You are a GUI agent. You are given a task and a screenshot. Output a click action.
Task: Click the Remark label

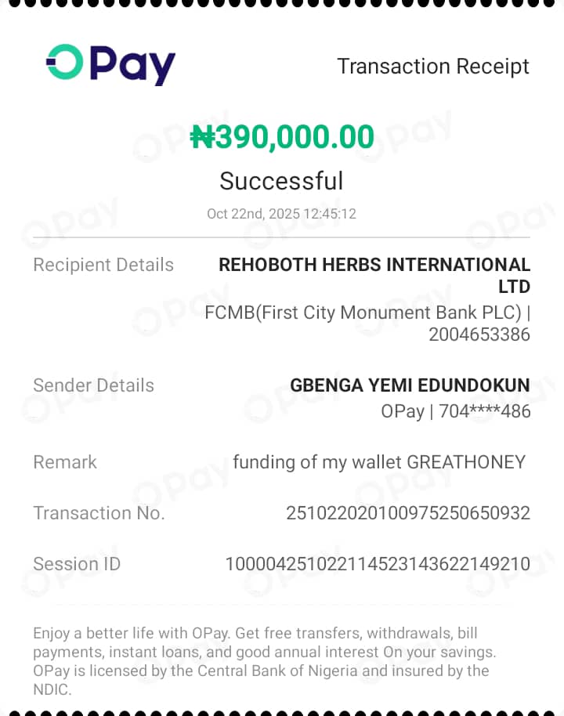point(65,462)
